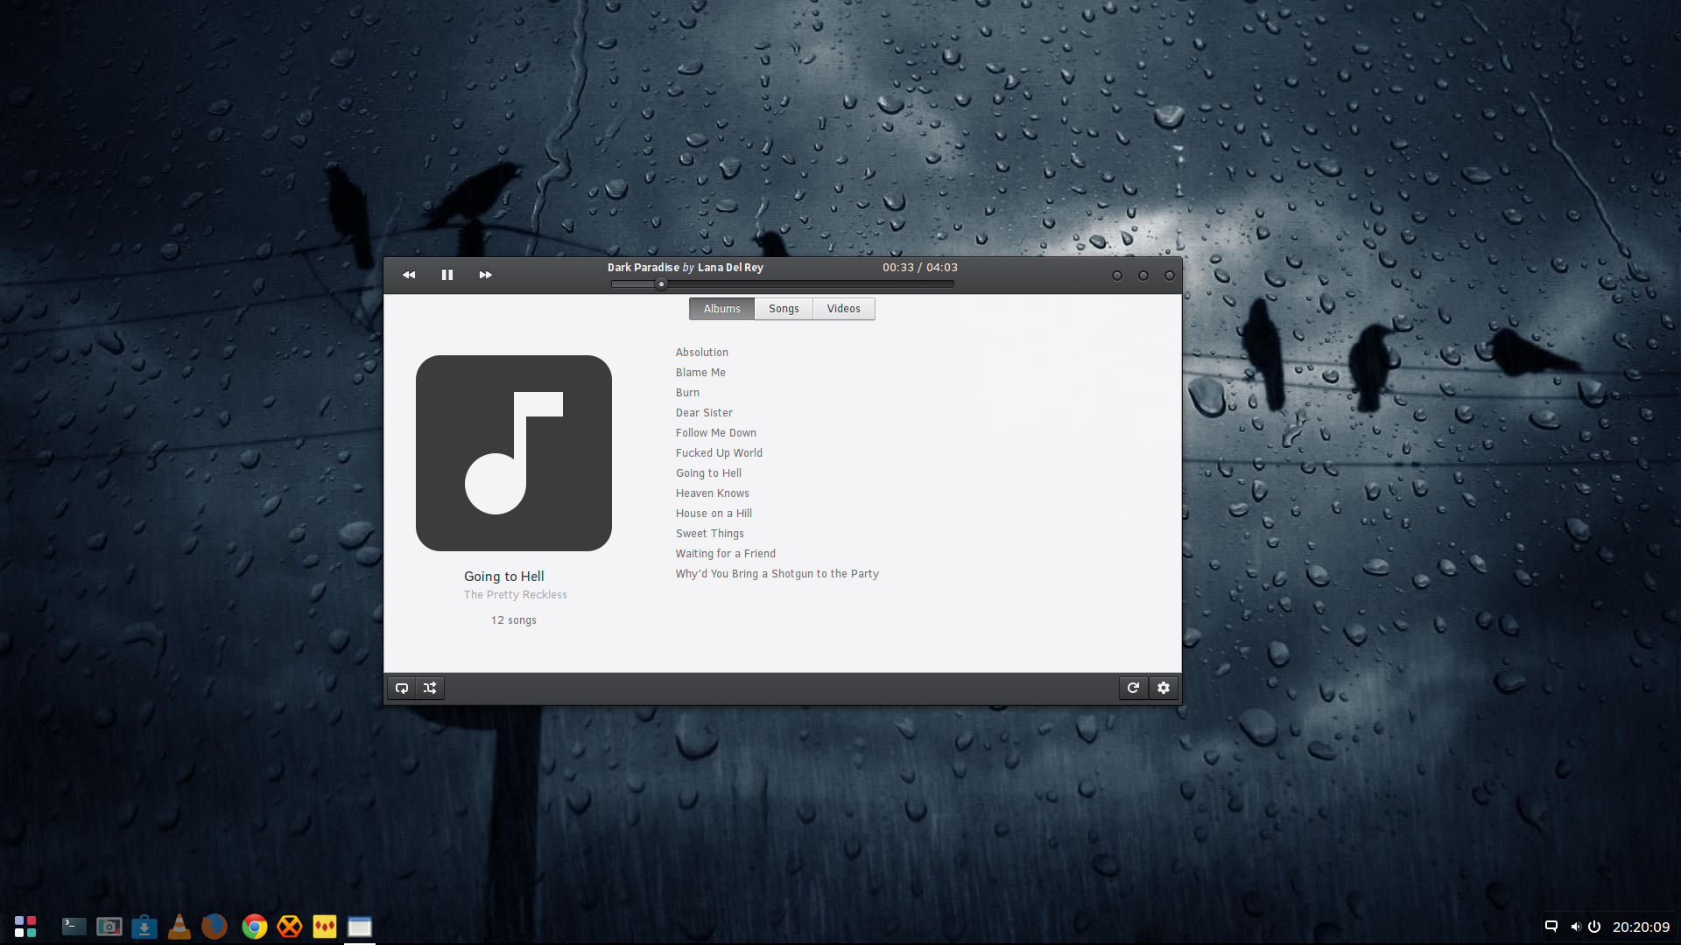Play Why'd You Bring a Shotgun to the Party
This screenshot has width=1681, height=945.
coord(777,574)
